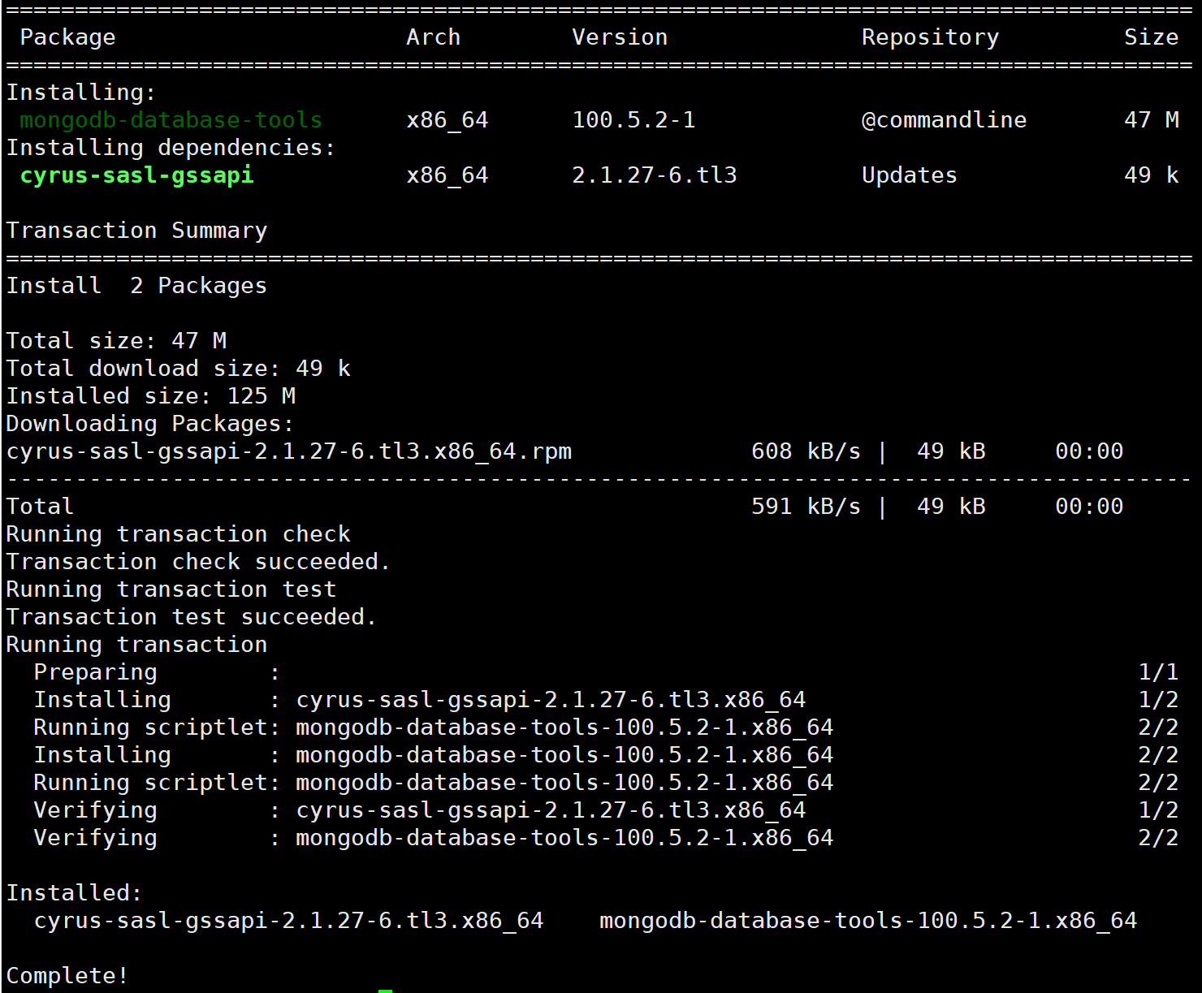Click the bold green 'cyrus-sasl-gssapi' package name
Image resolution: width=1202 pixels, height=993 pixels.
point(136,176)
